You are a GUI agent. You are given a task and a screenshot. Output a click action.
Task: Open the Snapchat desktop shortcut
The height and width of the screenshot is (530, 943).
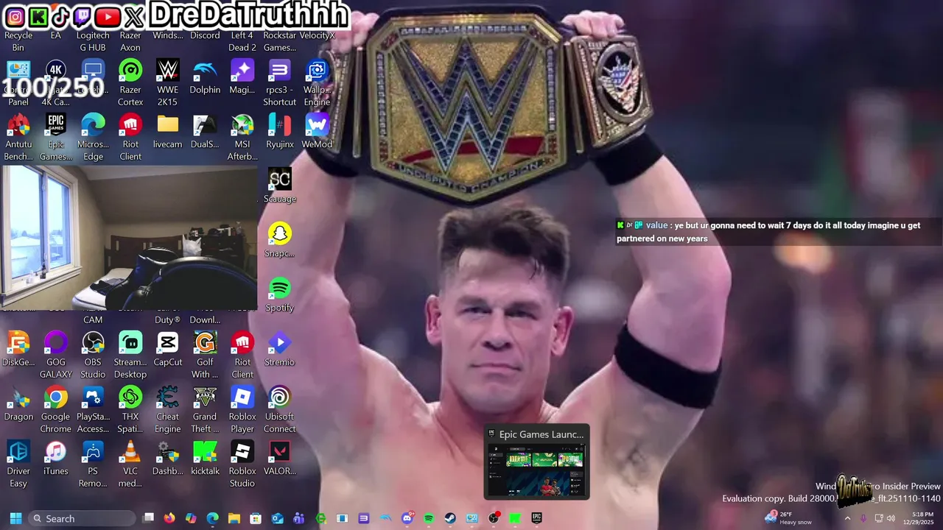tap(280, 240)
